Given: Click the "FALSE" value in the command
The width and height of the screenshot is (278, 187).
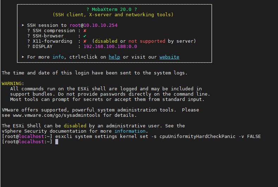Looking at the screenshot, I should [254, 136].
